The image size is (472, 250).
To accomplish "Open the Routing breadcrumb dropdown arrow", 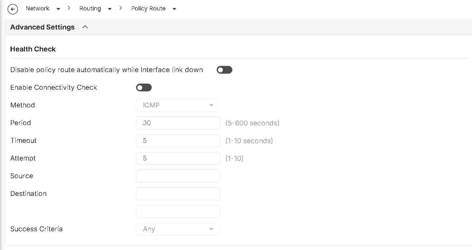I will pyautogui.click(x=110, y=9).
